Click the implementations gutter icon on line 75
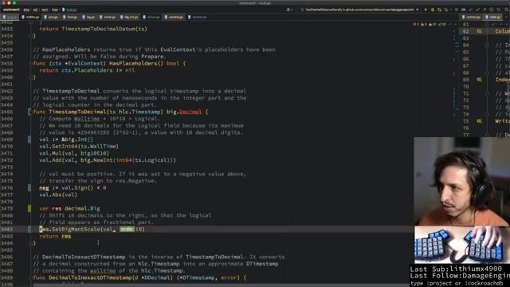 coord(479,121)
